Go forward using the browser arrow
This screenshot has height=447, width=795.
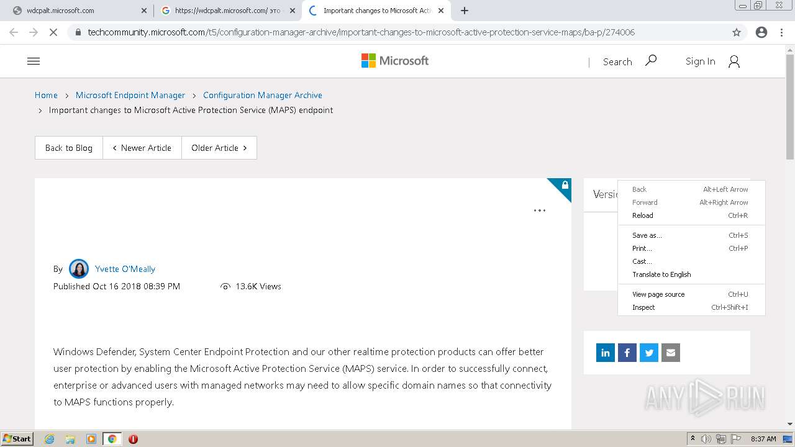[x=34, y=32]
